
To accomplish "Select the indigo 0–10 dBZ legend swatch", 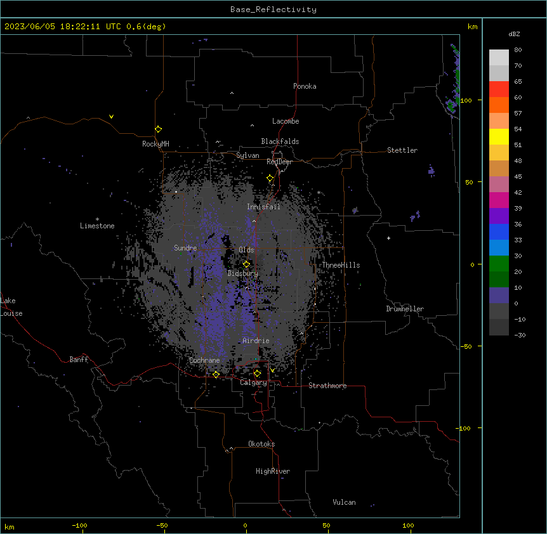I will pyautogui.click(x=499, y=296).
